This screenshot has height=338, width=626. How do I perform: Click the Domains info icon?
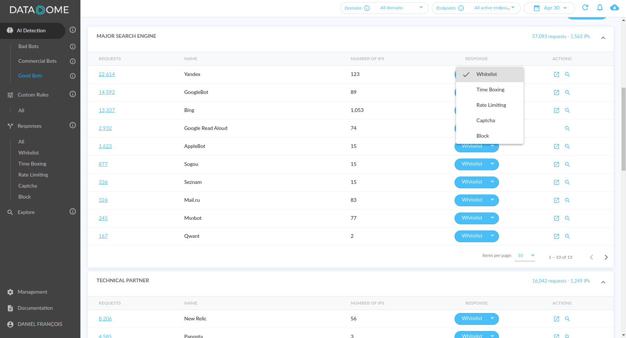[367, 8]
